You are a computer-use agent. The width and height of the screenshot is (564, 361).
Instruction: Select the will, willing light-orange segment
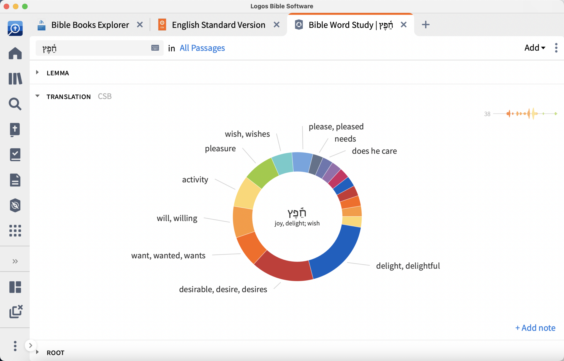[x=243, y=222]
